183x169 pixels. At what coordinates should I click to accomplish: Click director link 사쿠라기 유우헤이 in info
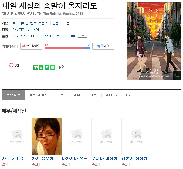[26, 30]
